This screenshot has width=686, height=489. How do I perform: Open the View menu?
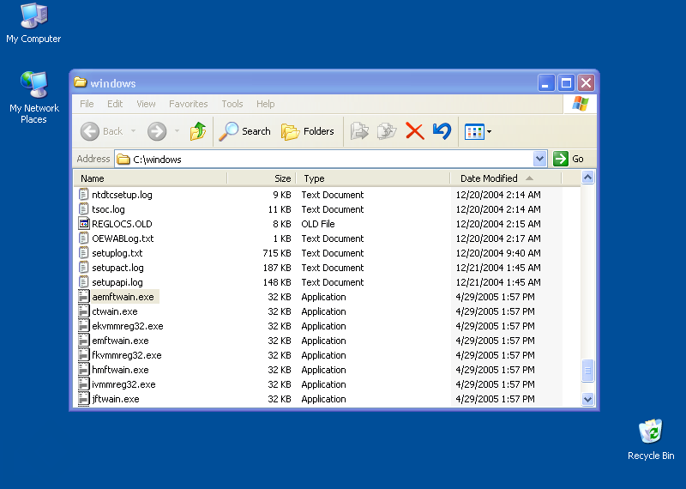pyautogui.click(x=146, y=104)
